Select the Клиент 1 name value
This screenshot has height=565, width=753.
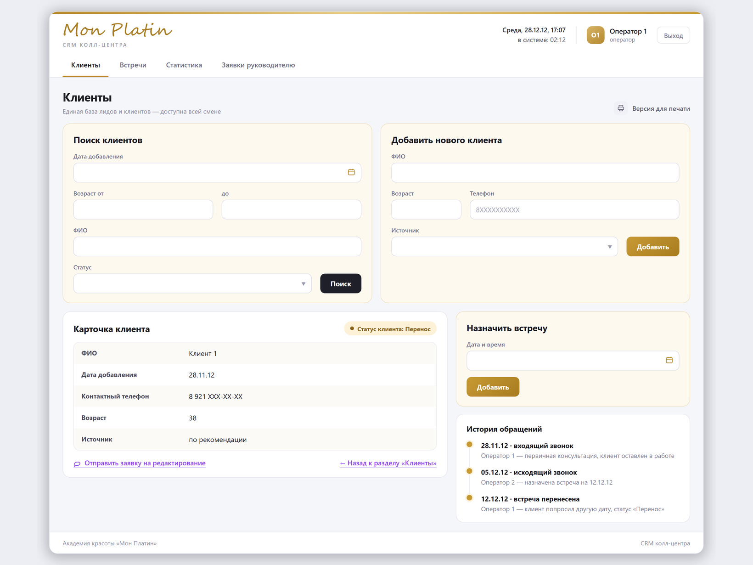[202, 353]
